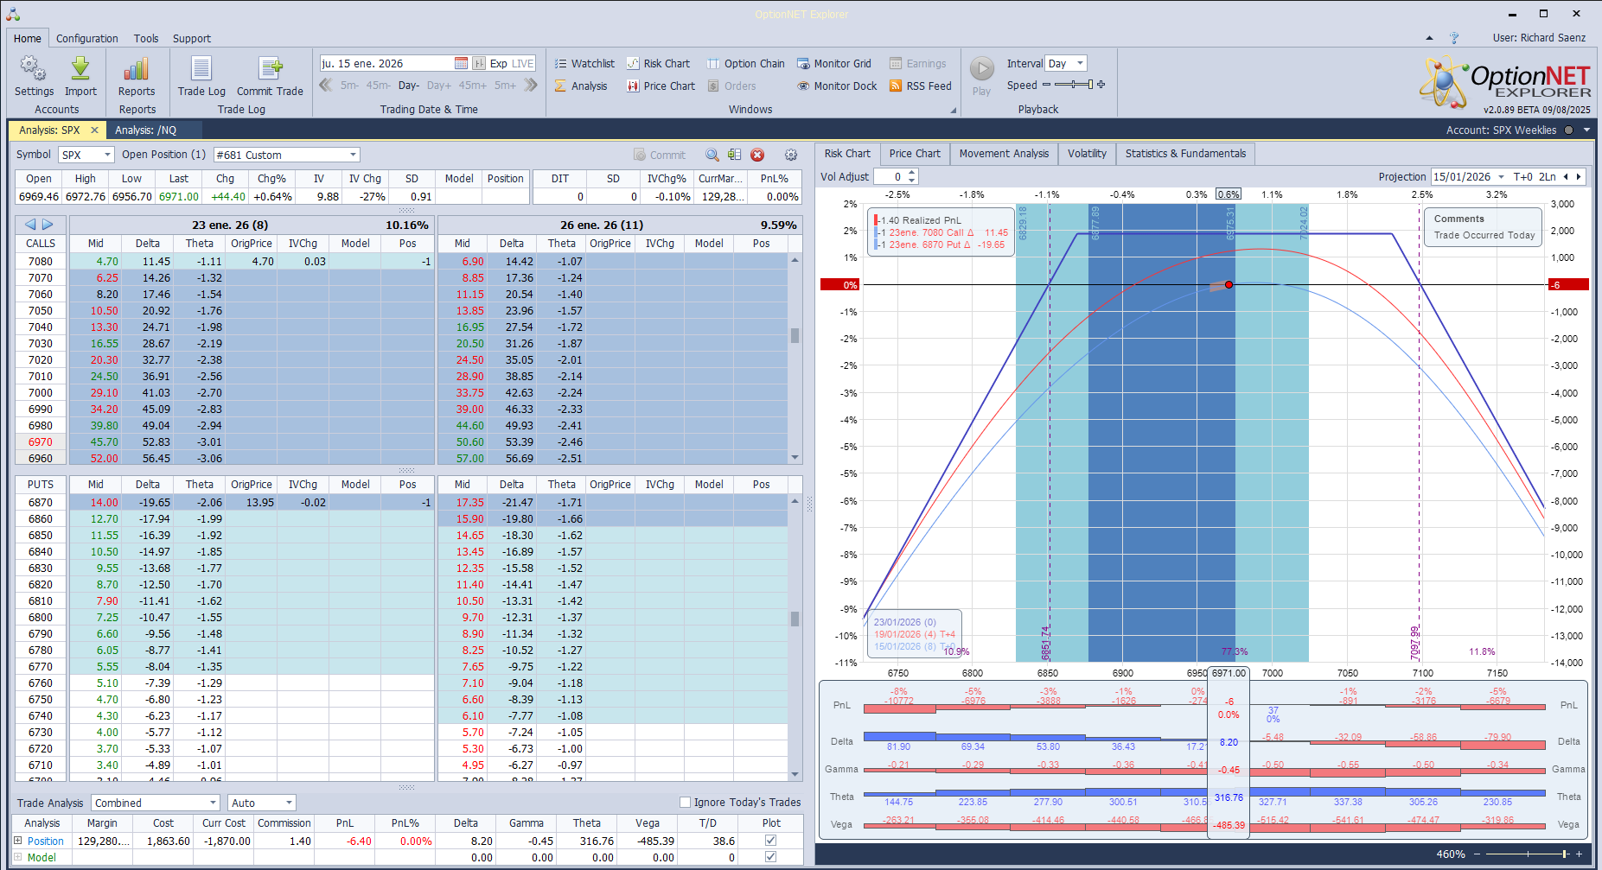
Task: Open the Risk Chart window from ribbon
Action: coord(658,63)
